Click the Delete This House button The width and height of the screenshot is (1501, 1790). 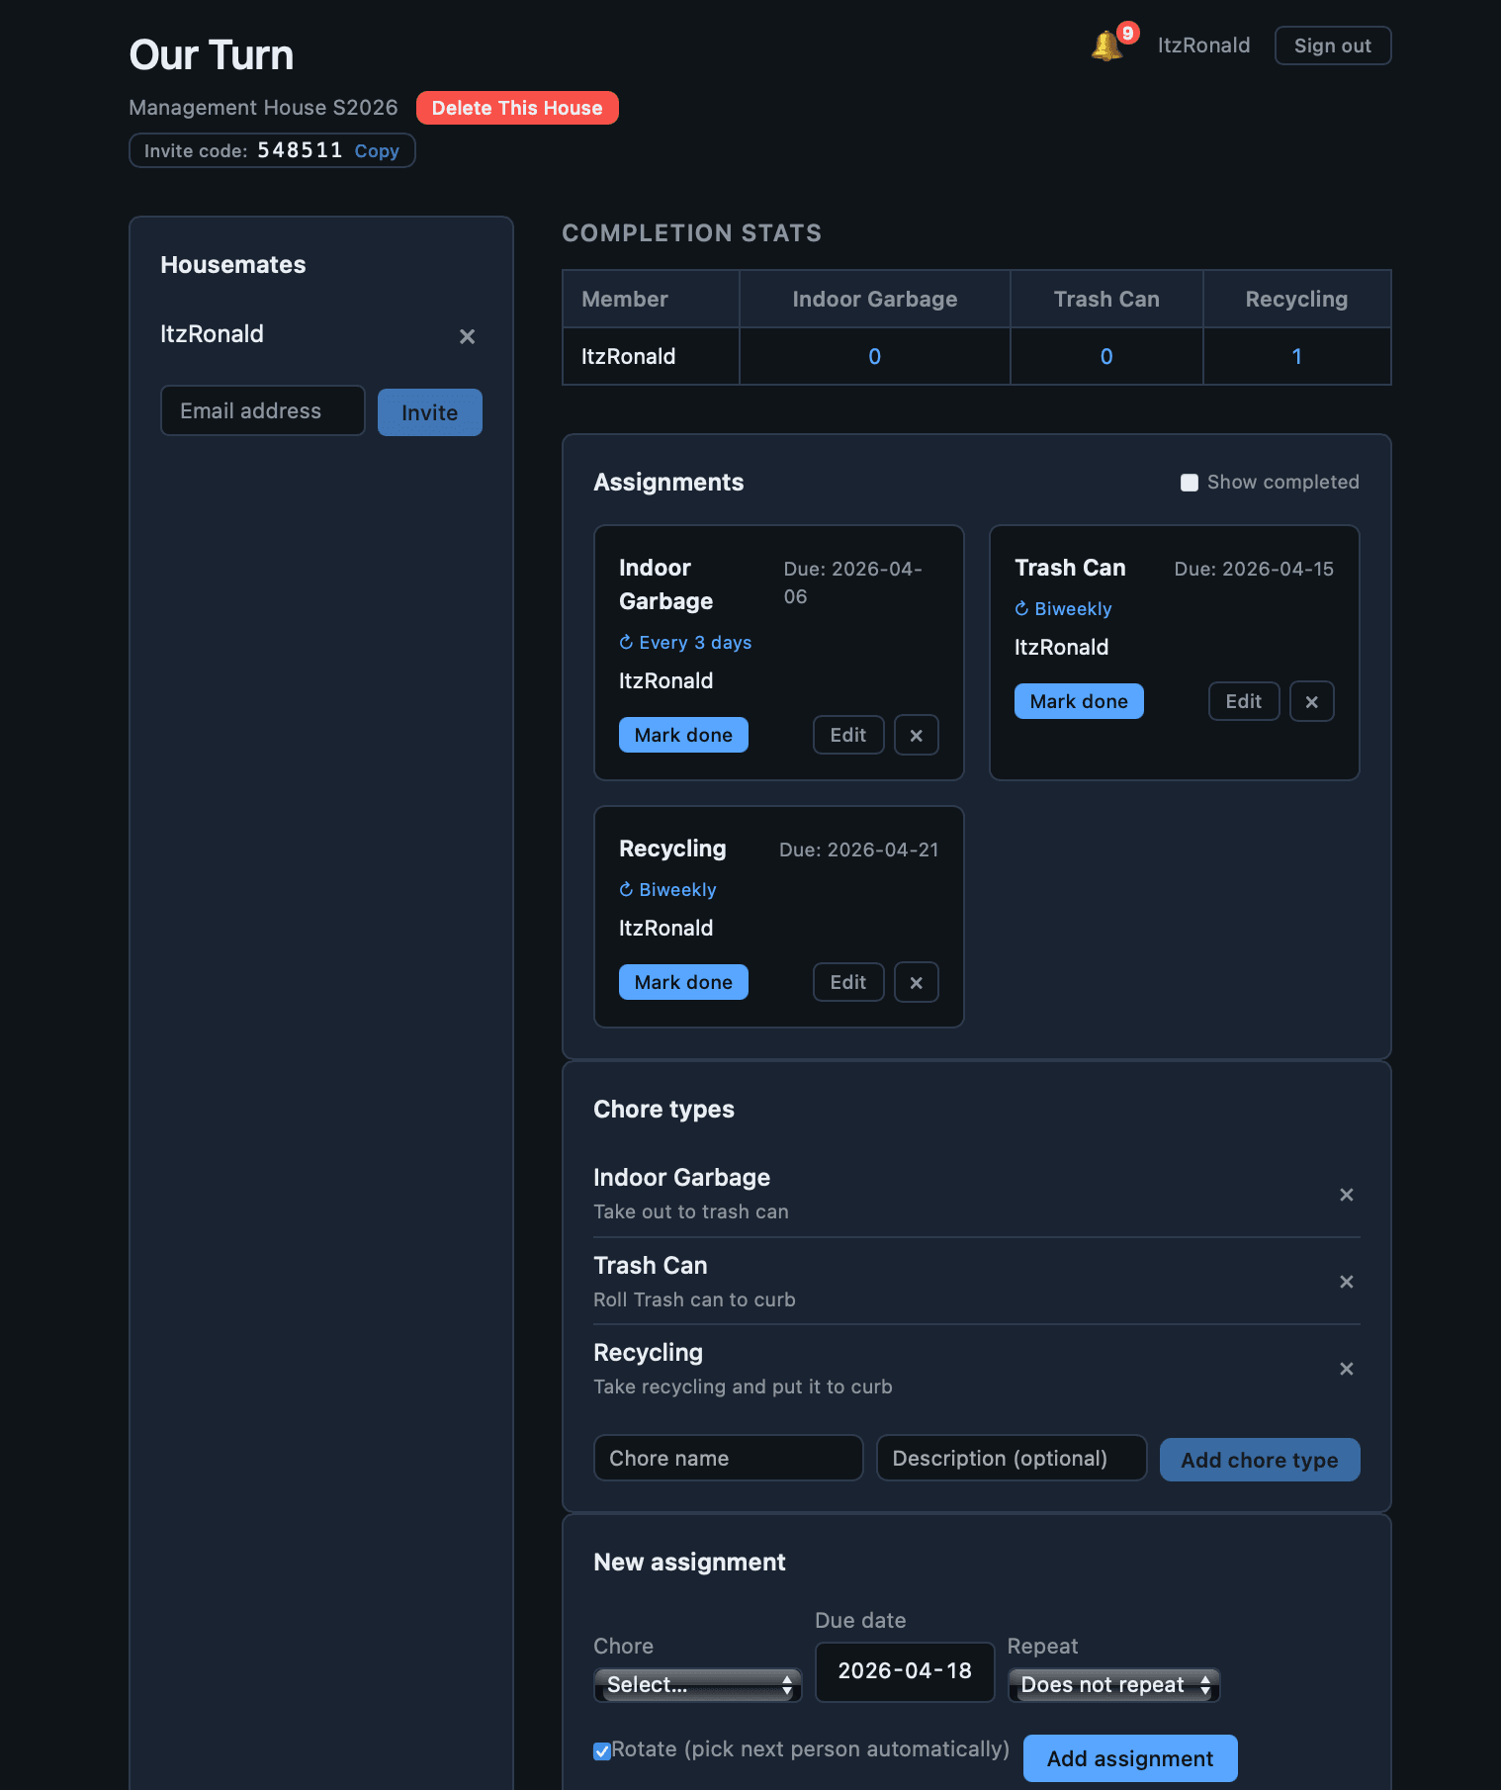click(x=516, y=108)
